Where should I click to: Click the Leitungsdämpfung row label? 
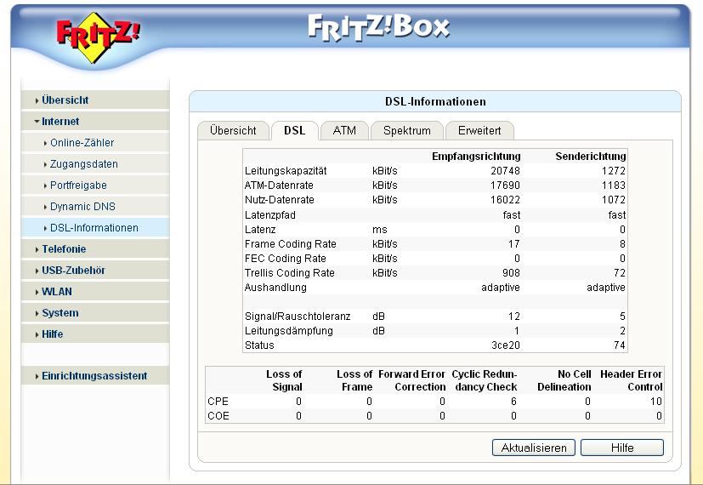coord(289,331)
